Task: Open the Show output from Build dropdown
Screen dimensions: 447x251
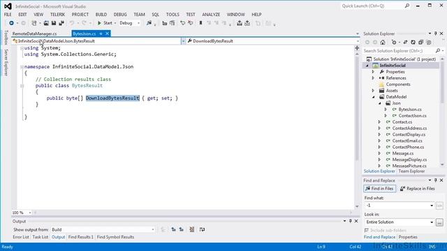Action: (x=153, y=229)
